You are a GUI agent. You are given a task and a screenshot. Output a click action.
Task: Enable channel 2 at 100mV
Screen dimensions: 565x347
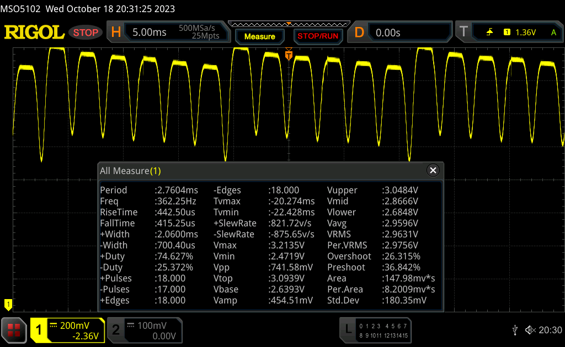[143, 330]
